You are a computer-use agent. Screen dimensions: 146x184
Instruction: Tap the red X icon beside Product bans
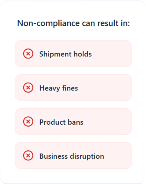click(28, 121)
